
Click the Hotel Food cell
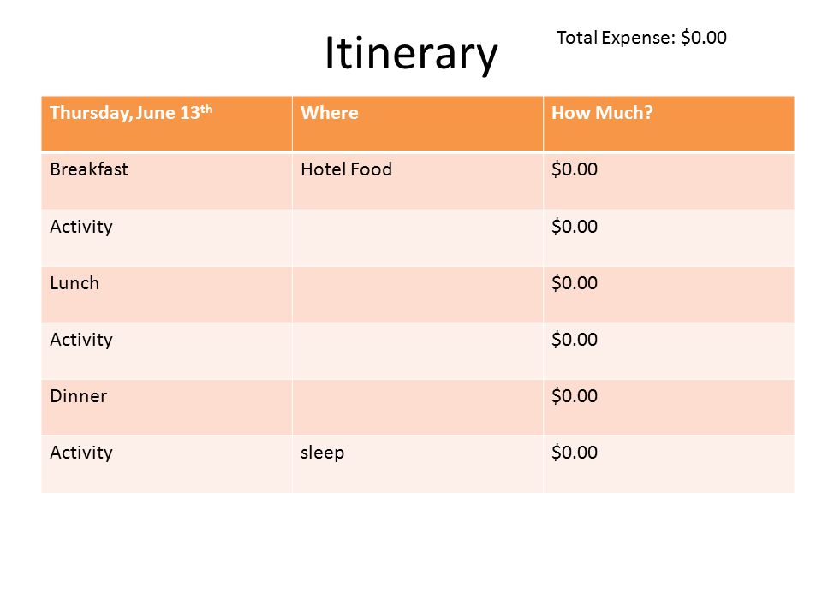418,181
